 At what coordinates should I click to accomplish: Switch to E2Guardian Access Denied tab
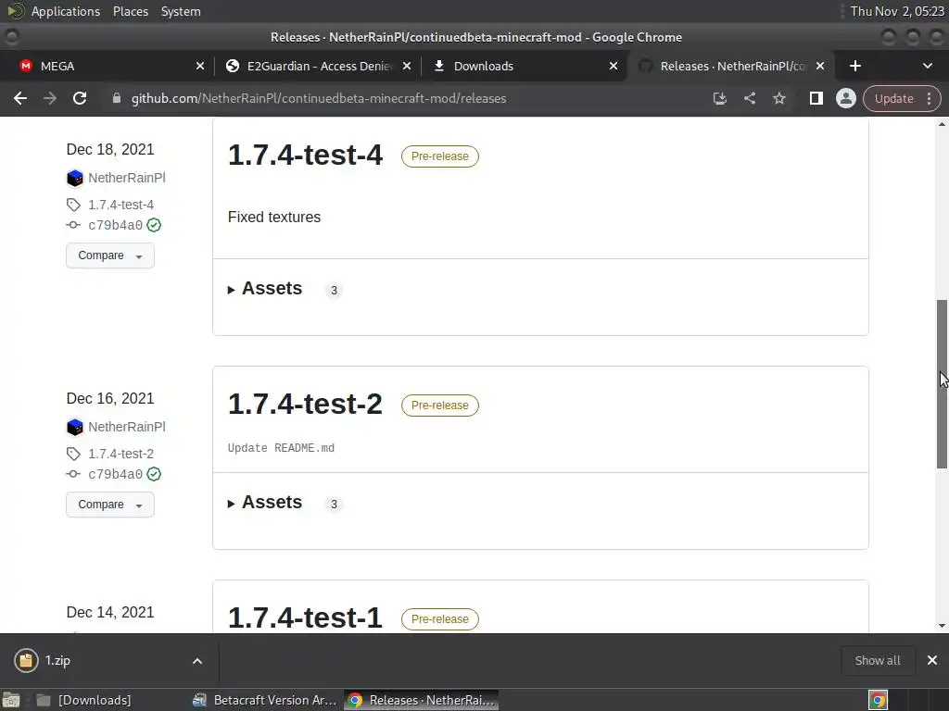[x=317, y=66]
